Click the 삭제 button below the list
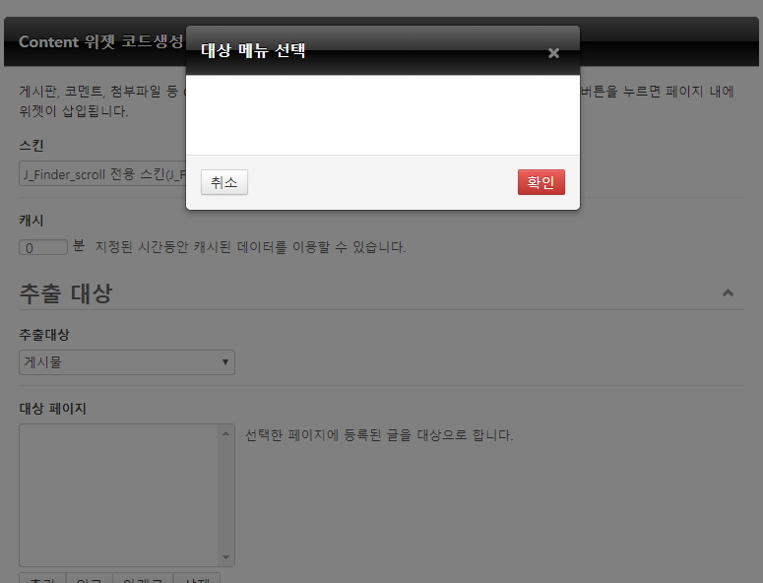The height and width of the screenshot is (583, 763). [197, 579]
